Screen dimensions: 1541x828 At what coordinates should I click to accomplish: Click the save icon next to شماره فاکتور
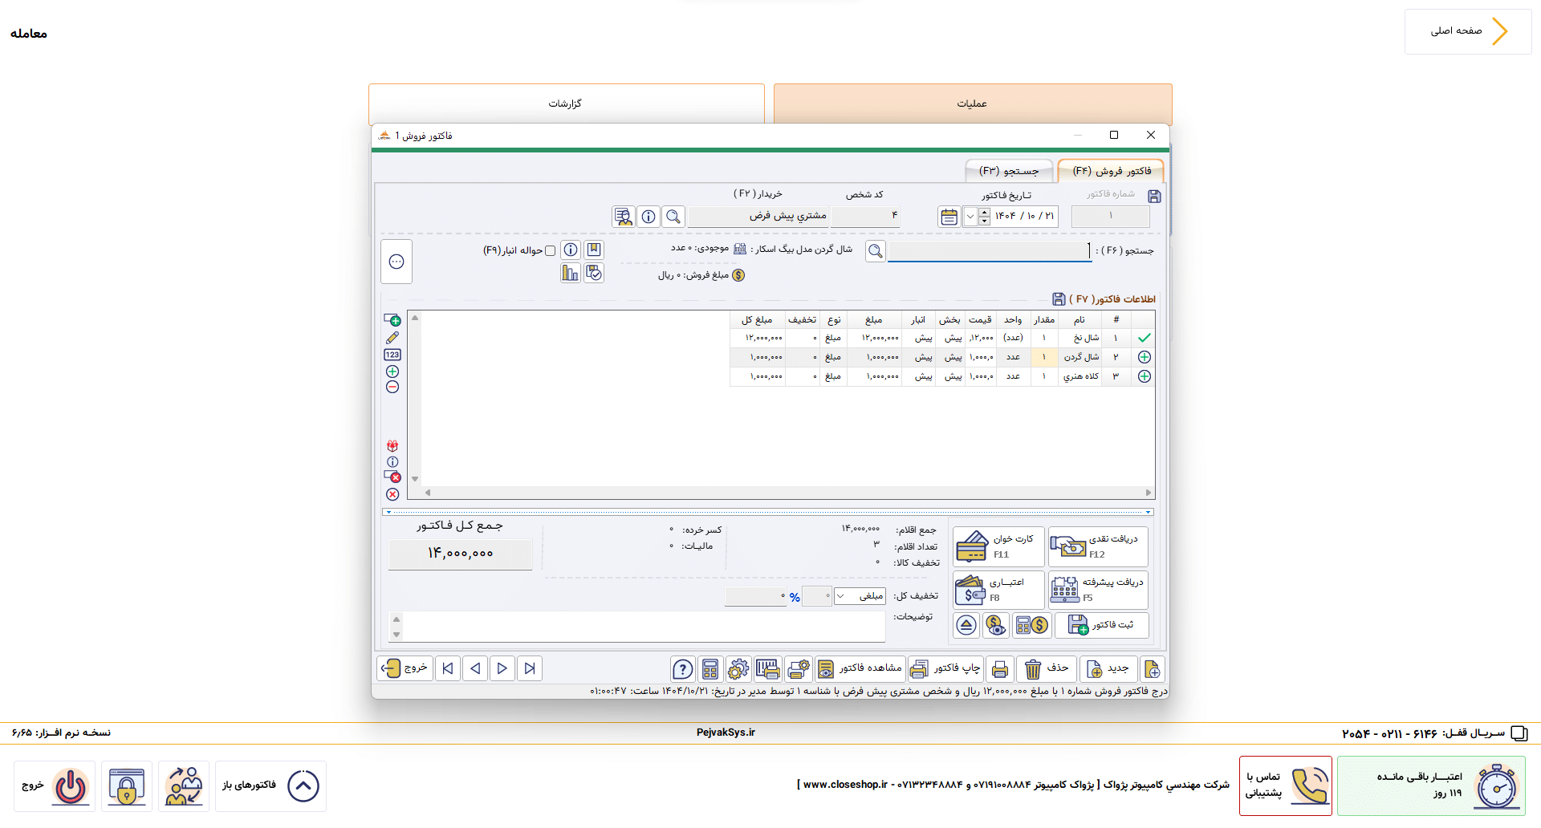click(x=1154, y=197)
